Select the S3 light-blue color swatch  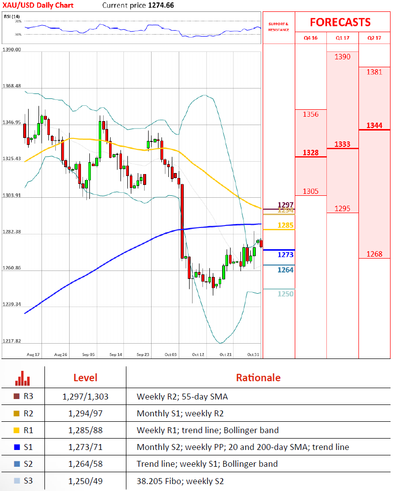(17, 481)
